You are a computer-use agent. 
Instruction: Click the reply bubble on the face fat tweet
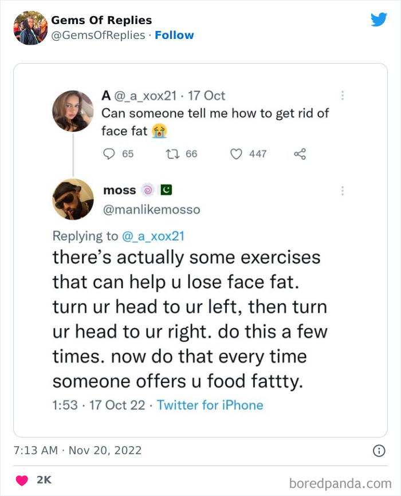(111, 153)
